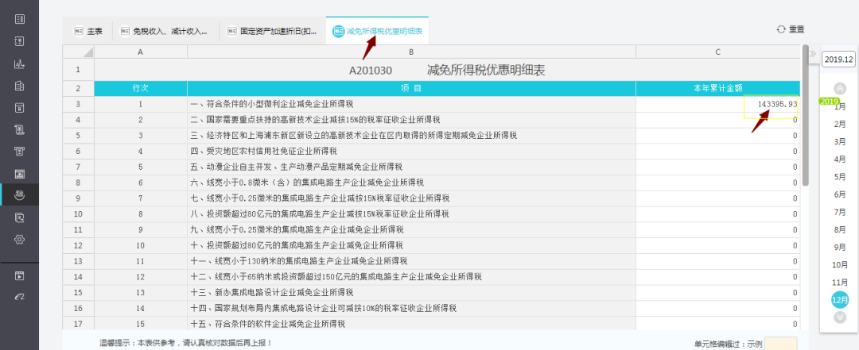
Task: Click the row 八、投资额超过80亿元减按15%税率
Action: pyautogui.click(x=411, y=213)
